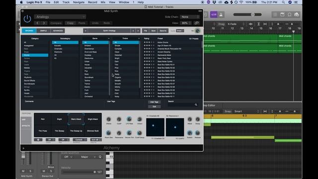Switch to Alchemy SIMPLE tab

pos(43,31)
